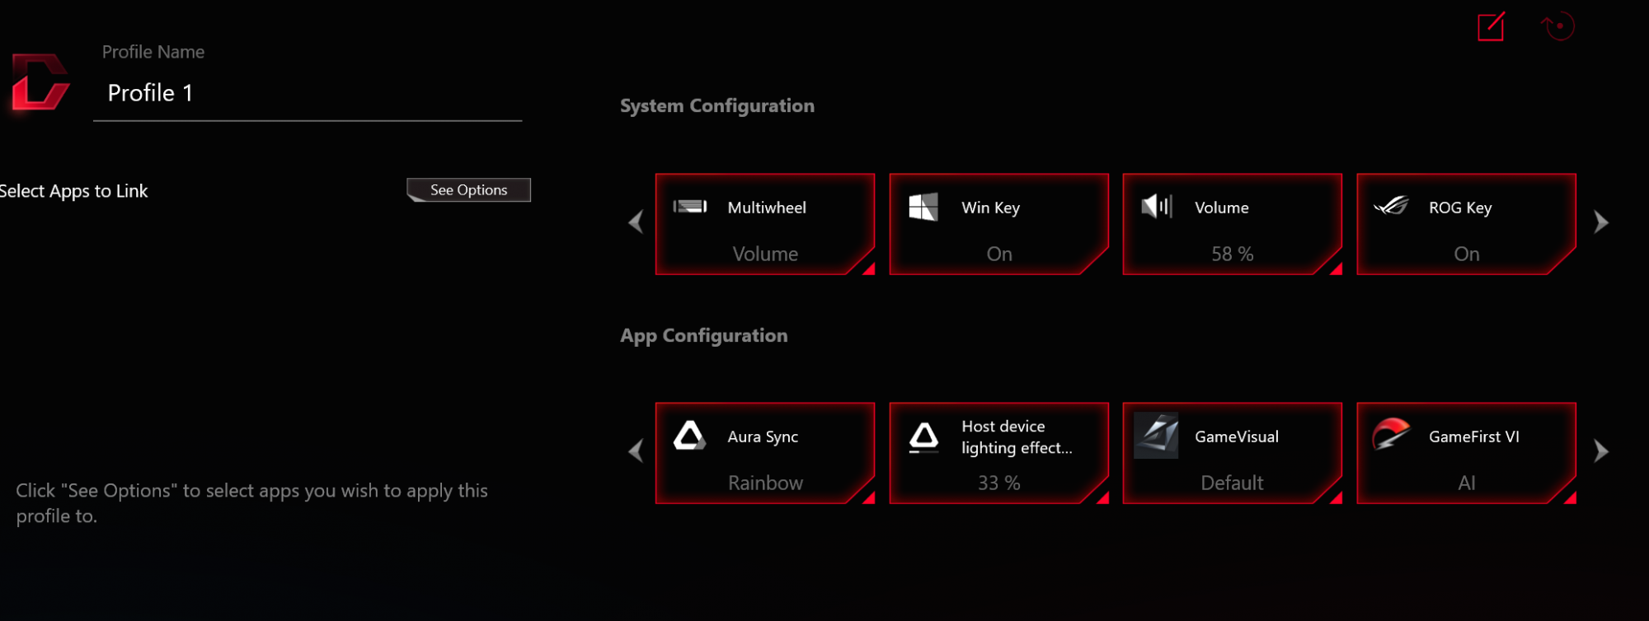Adjust the Volume 58 % value

click(1232, 254)
